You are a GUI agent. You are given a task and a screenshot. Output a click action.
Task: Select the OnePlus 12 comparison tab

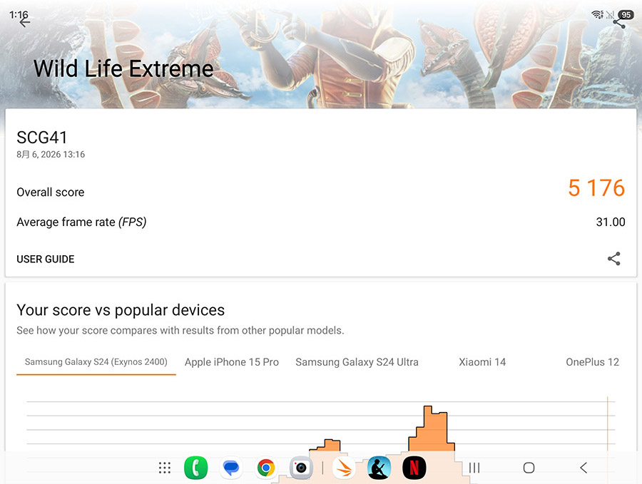click(592, 362)
